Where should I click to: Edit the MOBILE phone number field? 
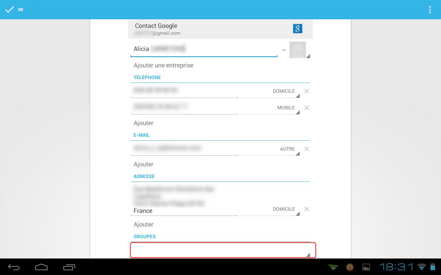pyautogui.click(x=184, y=107)
